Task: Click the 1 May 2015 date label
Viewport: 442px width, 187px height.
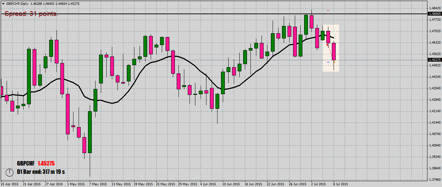Action: (75, 184)
